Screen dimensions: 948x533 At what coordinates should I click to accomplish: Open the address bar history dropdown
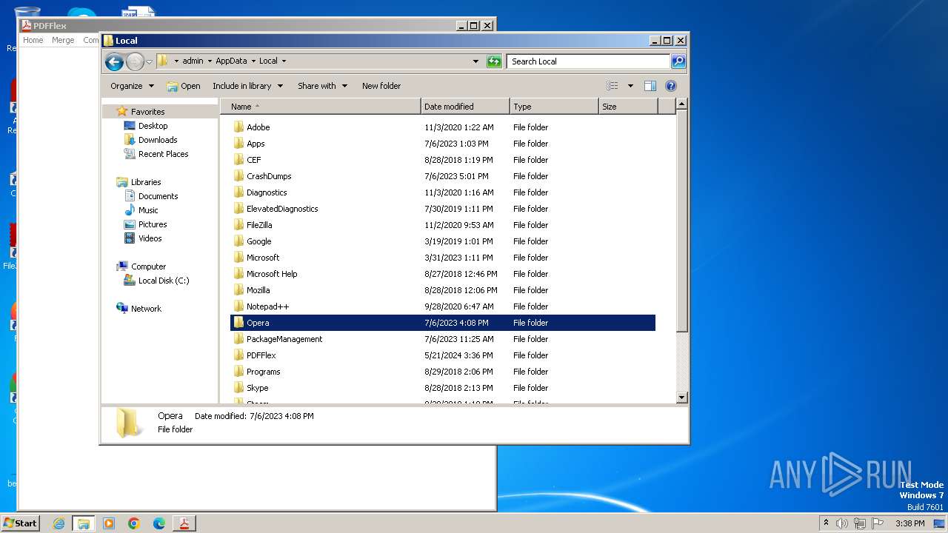pyautogui.click(x=475, y=61)
